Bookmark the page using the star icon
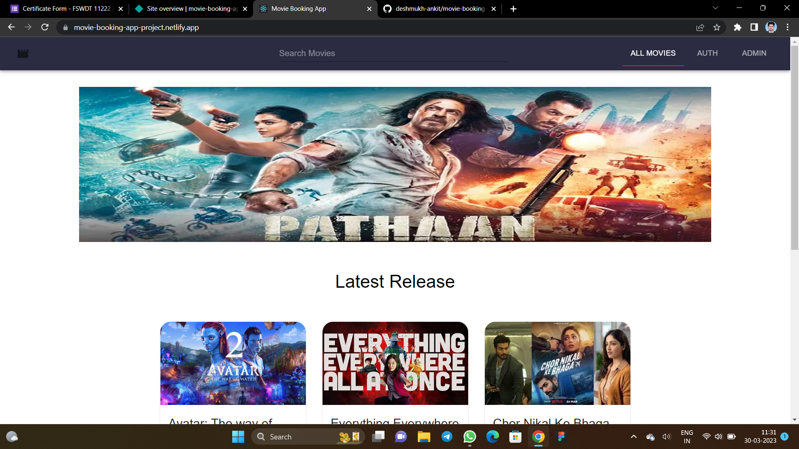The image size is (799, 449). [x=717, y=27]
